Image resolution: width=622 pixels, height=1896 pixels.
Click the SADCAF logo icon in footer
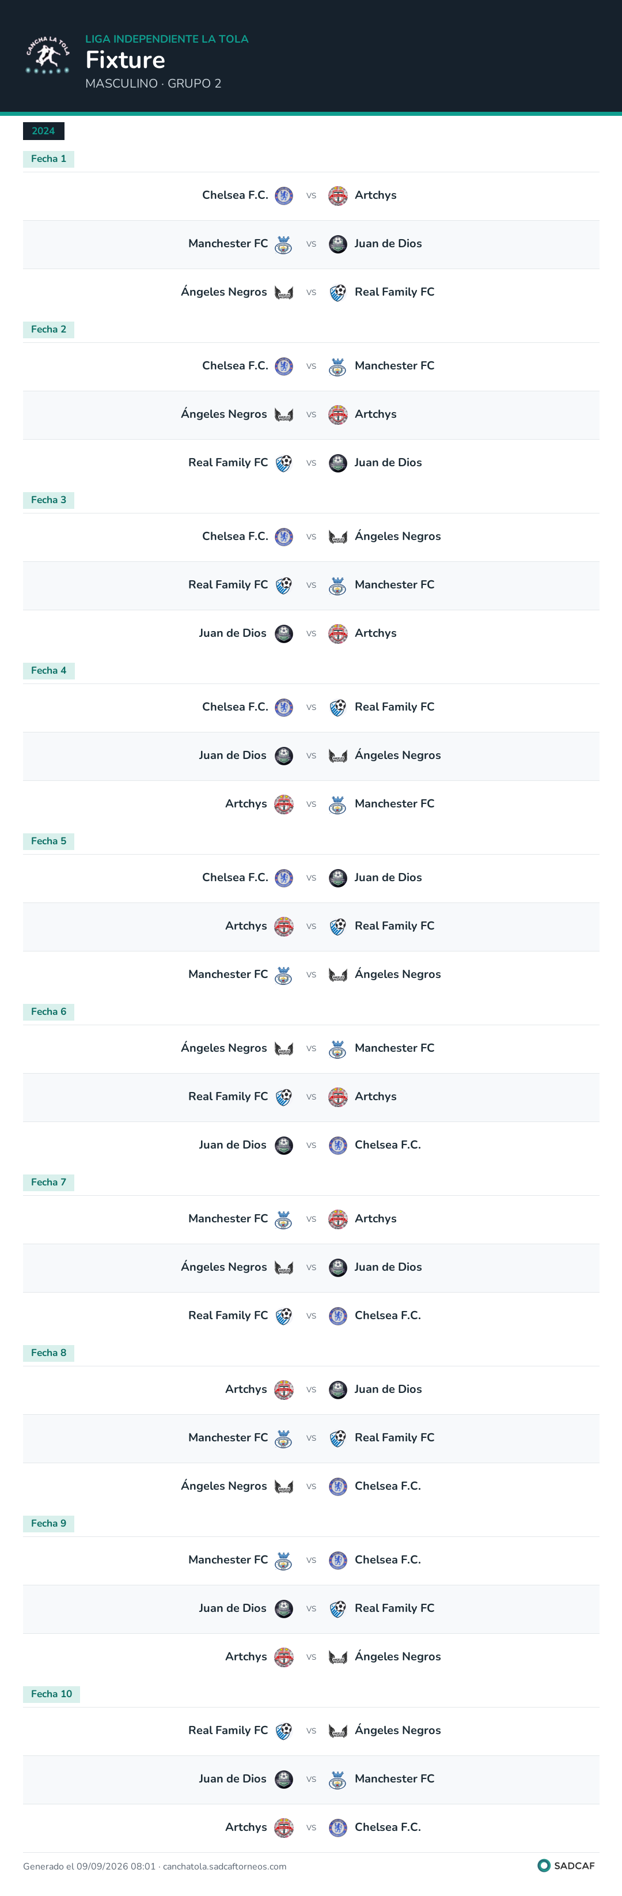(544, 1866)
